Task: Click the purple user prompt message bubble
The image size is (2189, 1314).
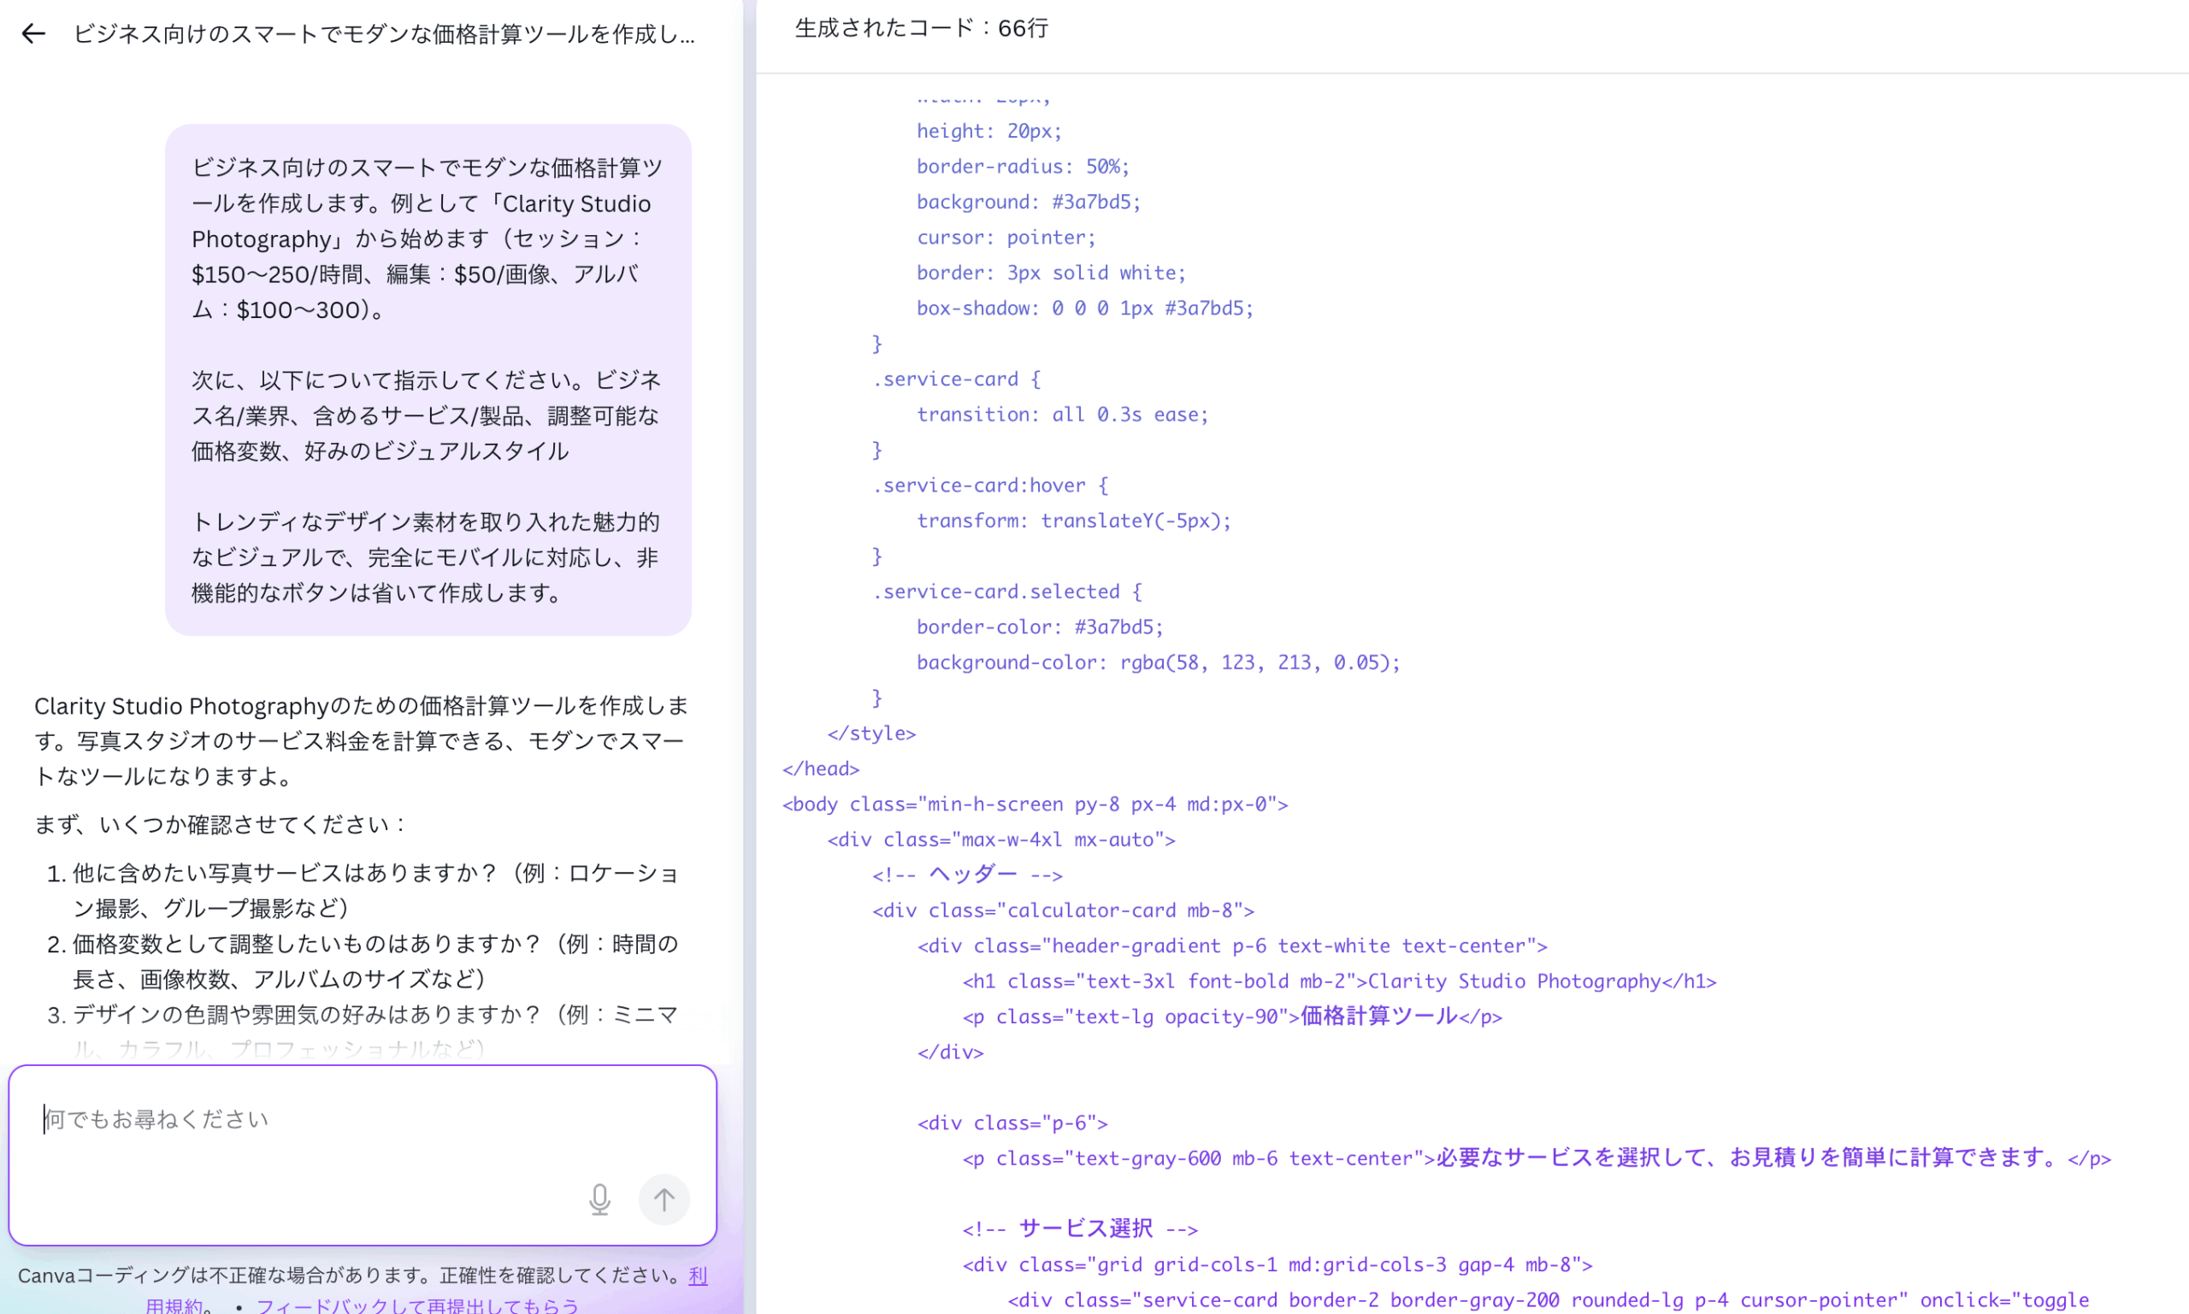Action: click(428, 379)
